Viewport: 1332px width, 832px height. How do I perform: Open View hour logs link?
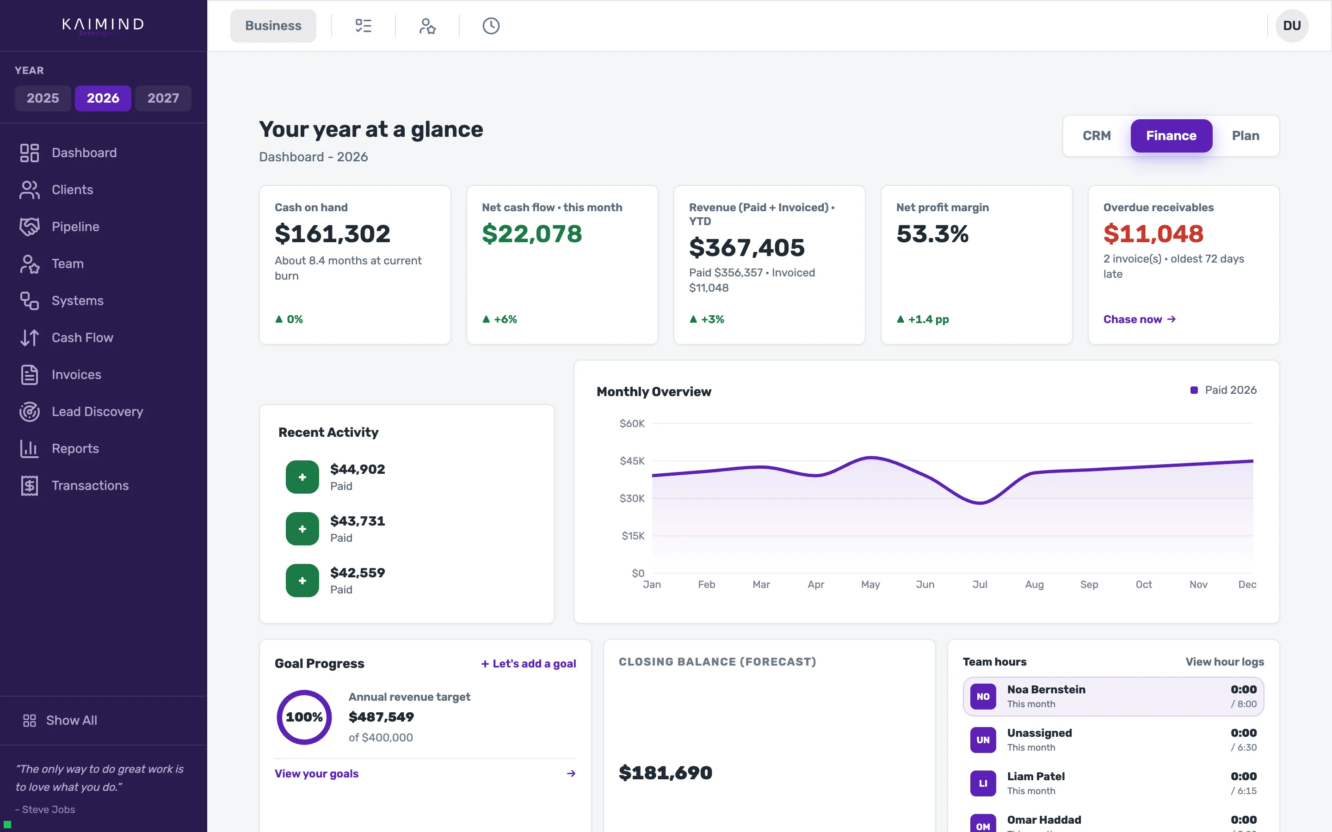1225,662
